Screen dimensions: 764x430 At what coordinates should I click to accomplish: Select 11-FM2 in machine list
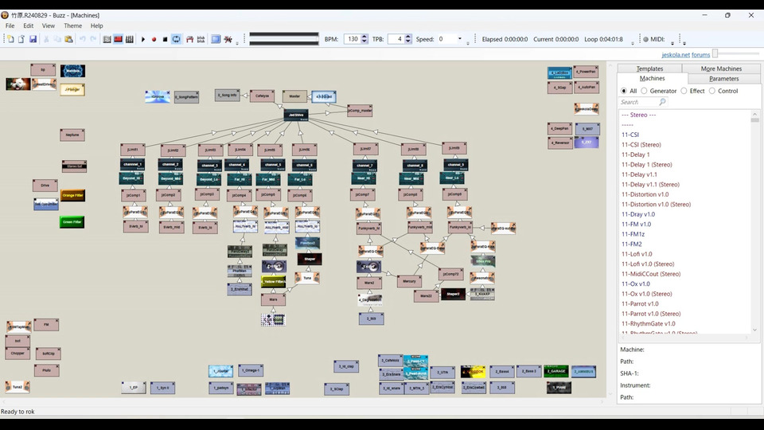631,244
